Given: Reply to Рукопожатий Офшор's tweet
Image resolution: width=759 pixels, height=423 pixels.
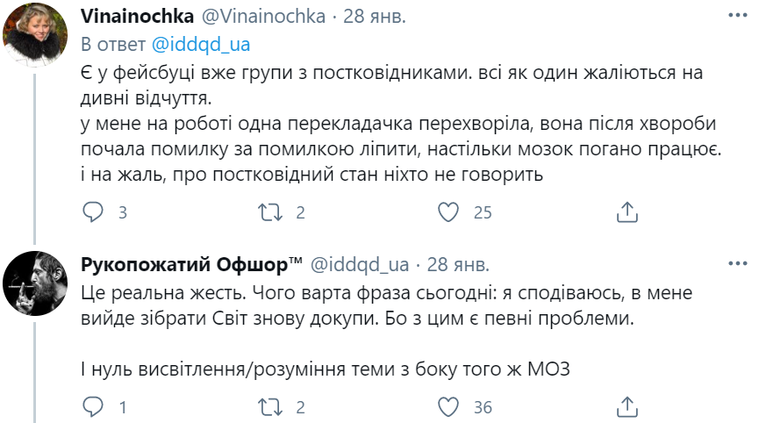Looking at the screenshot, I should (x=93, y=406).
